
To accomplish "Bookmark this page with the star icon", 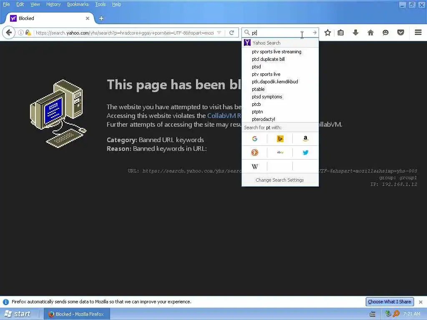I will pos(328,32).
